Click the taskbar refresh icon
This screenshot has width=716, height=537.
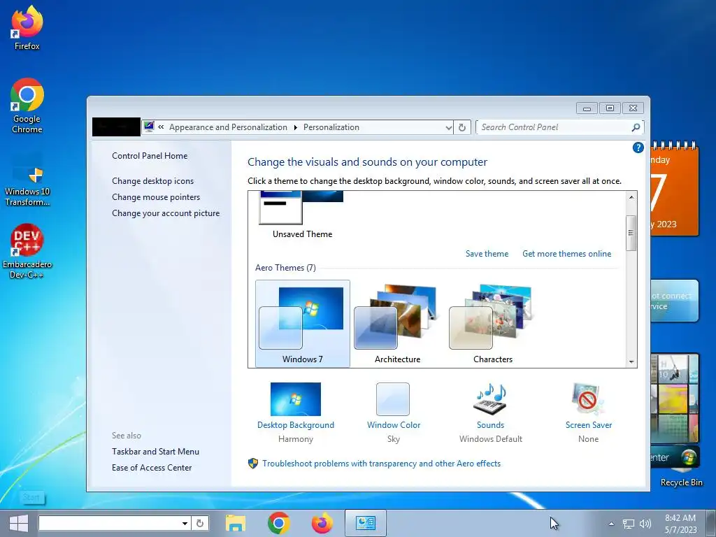point(199,523)
